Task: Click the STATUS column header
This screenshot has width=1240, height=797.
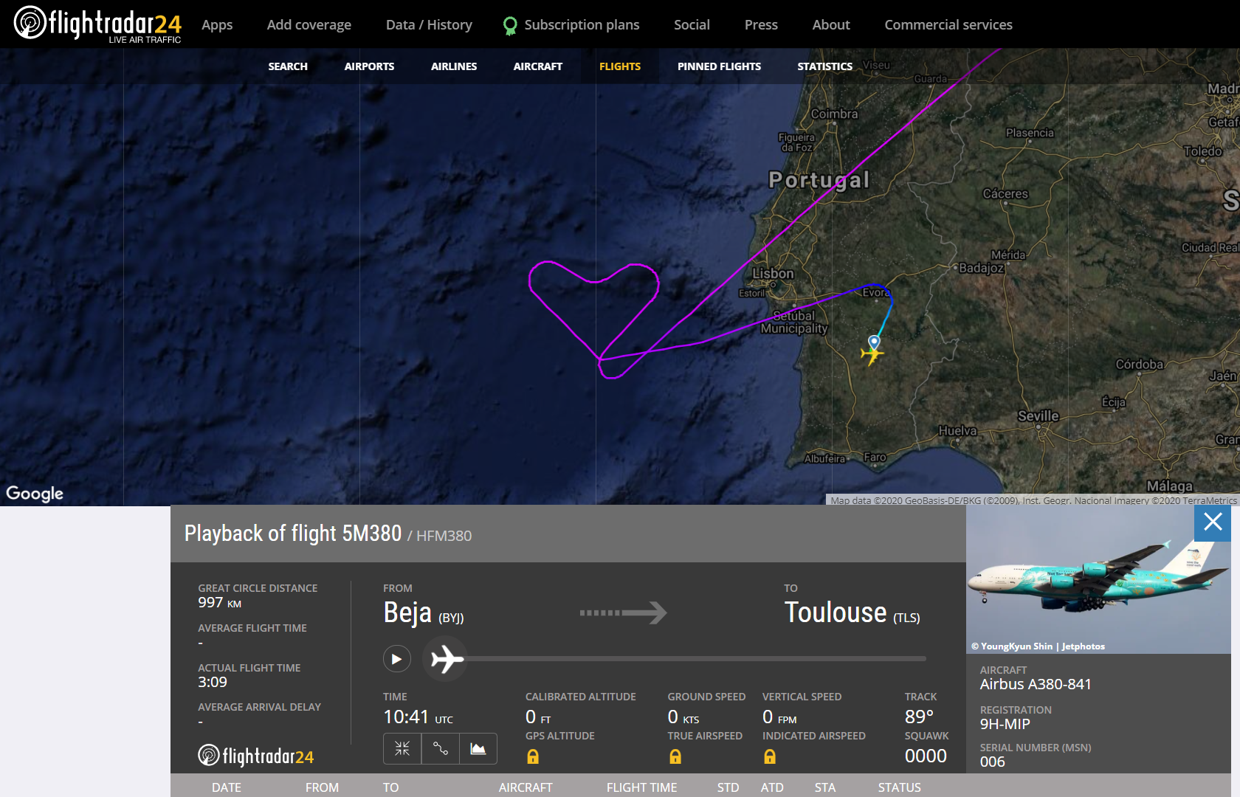Action: click(x=899, y=787)
